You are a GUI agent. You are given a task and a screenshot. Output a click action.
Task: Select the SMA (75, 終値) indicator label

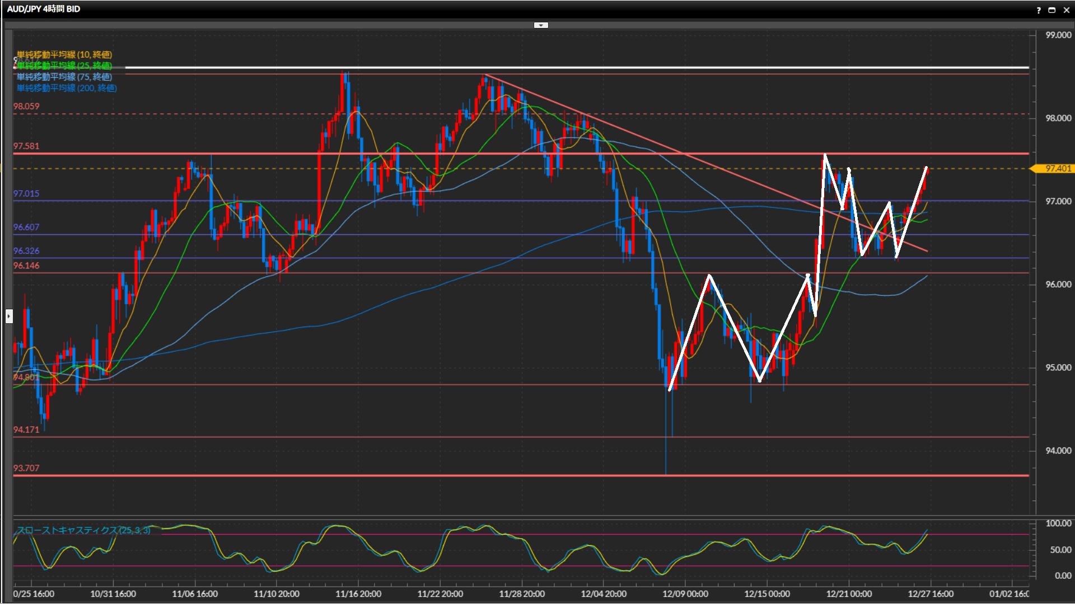point(64,77)
